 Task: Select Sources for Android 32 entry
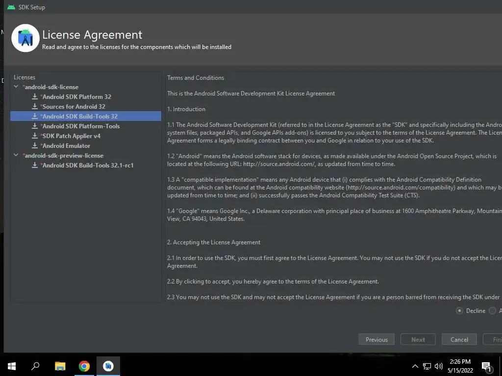click(x=73, y=106)
